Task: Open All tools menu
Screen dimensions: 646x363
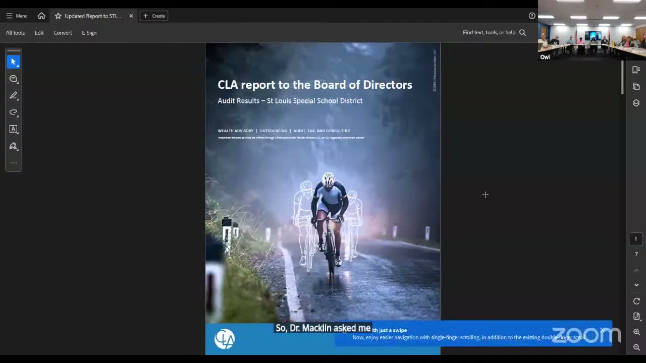Action: click(15, 33)
